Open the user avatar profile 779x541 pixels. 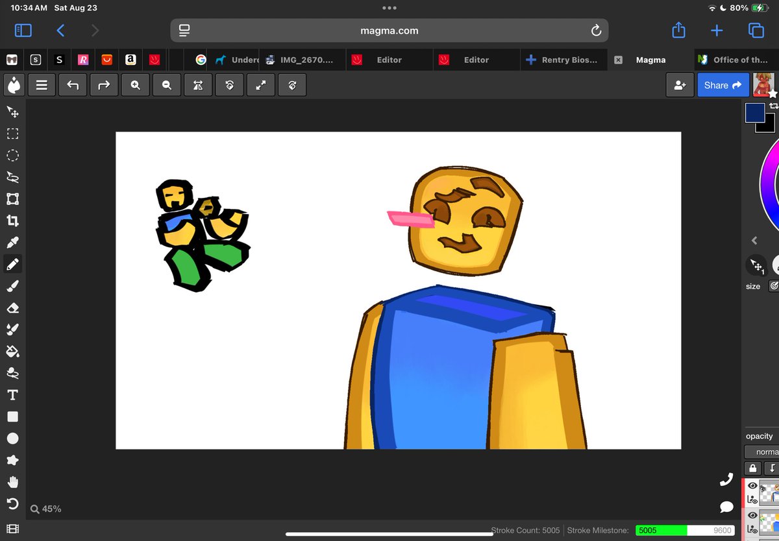click(x=765, y=85)
